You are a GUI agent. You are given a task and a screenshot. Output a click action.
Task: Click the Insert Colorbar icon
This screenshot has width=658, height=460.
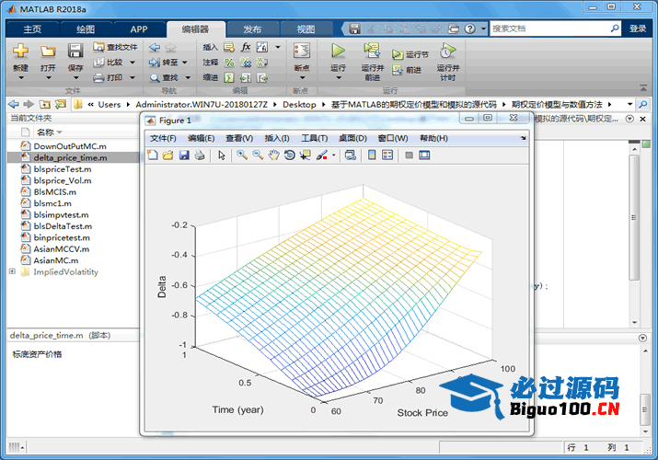point(372,155)
